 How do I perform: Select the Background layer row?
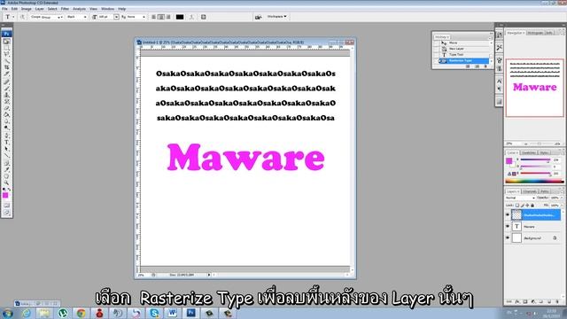point(536,238)
